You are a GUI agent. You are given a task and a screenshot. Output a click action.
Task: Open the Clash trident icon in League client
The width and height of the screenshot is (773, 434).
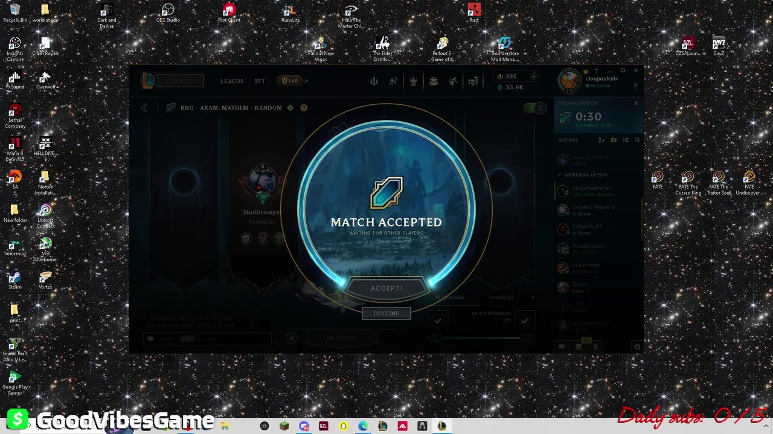[x=374, y=81]
